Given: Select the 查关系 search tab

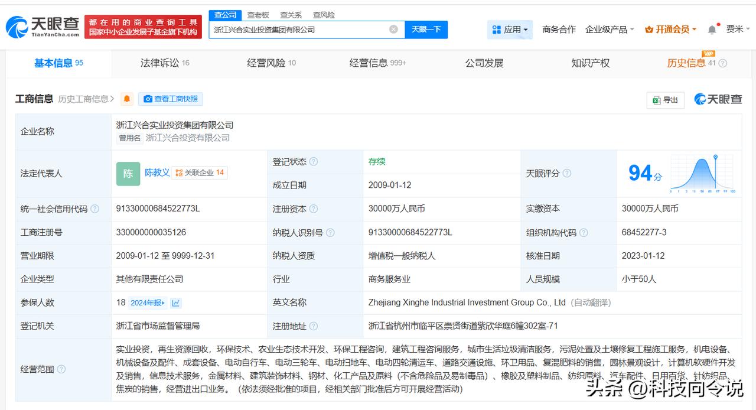Looking at the screenshot, I should pos(291,15).
